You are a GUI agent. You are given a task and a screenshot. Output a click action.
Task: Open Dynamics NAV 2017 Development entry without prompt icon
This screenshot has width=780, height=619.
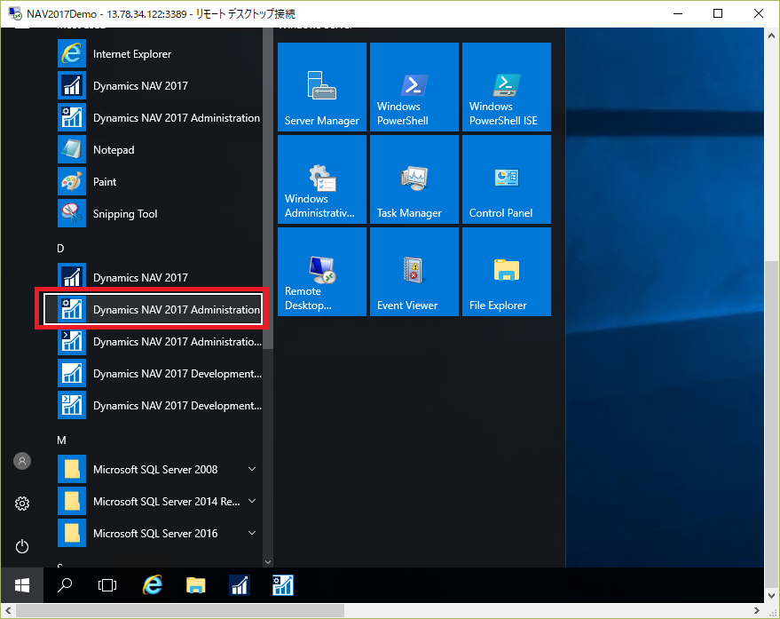click(159, 374)
